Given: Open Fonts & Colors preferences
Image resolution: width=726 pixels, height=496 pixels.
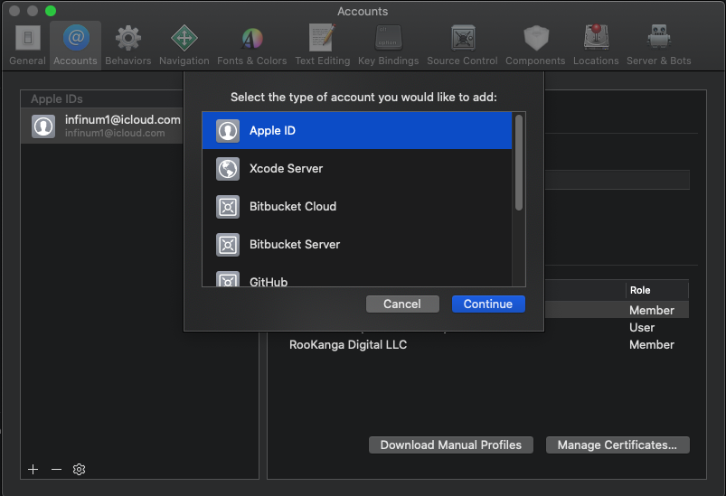Looking at the screenshot, I should point(251,45).
